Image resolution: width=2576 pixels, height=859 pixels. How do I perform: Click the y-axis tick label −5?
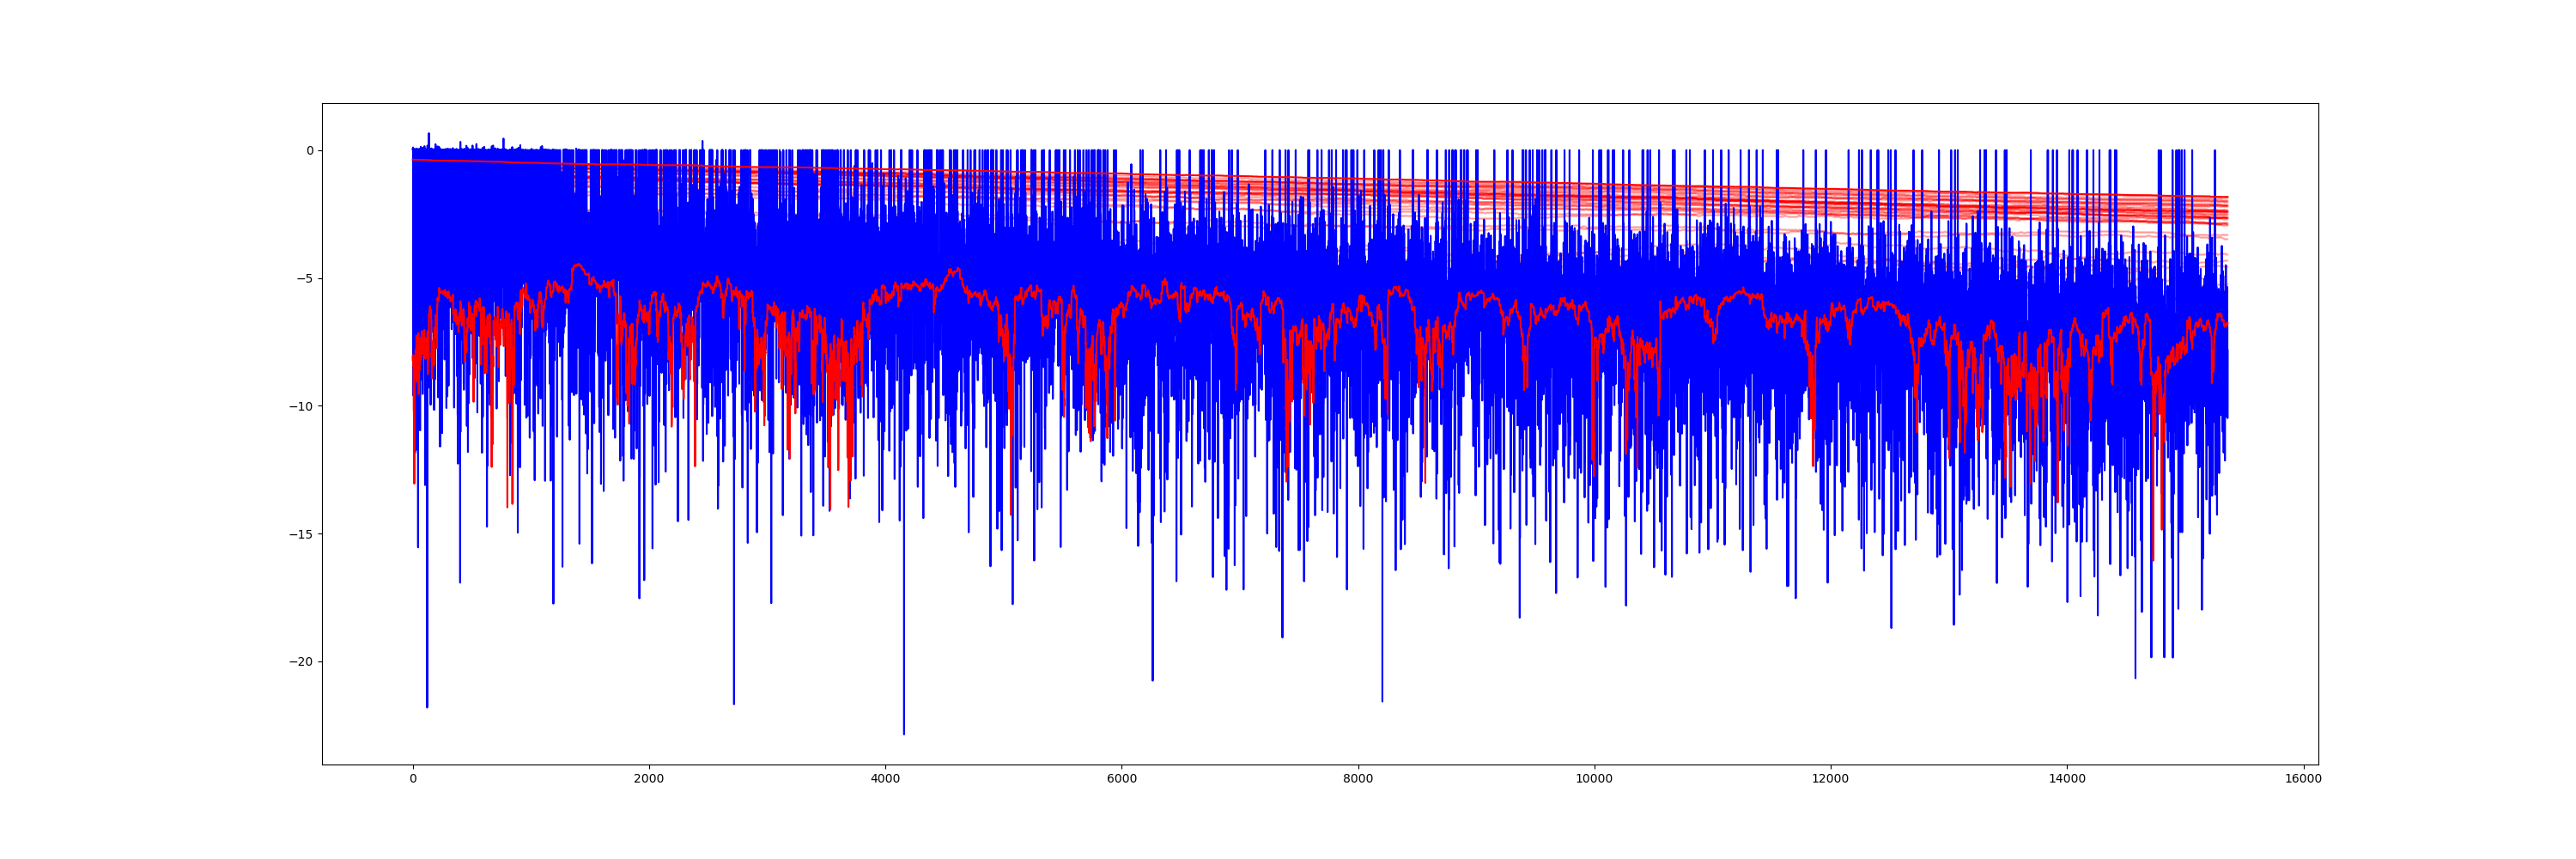[x=303, y=279]
